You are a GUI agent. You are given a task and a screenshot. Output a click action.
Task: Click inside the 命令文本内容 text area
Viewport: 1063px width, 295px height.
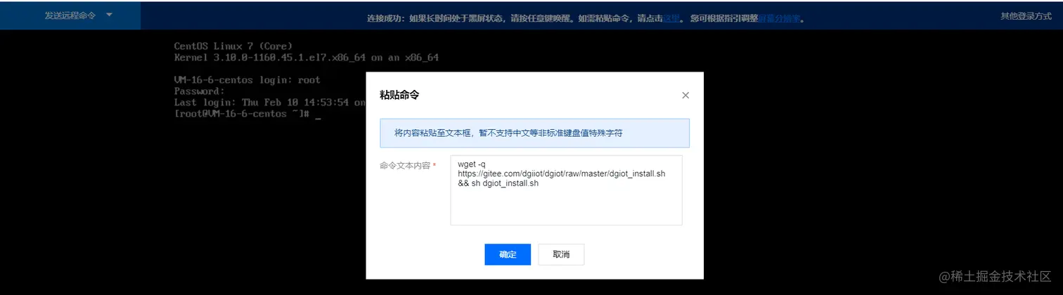pyautogui.click(x=566, y=190)
